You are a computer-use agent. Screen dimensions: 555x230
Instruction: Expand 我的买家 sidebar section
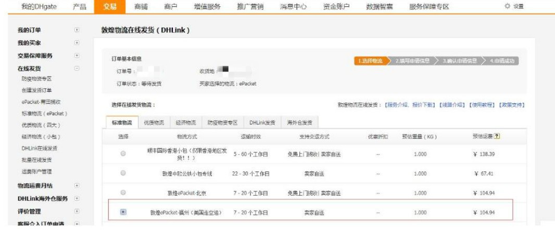(77, 43)
